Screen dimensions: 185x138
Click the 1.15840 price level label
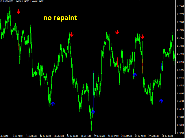[180, 125]
